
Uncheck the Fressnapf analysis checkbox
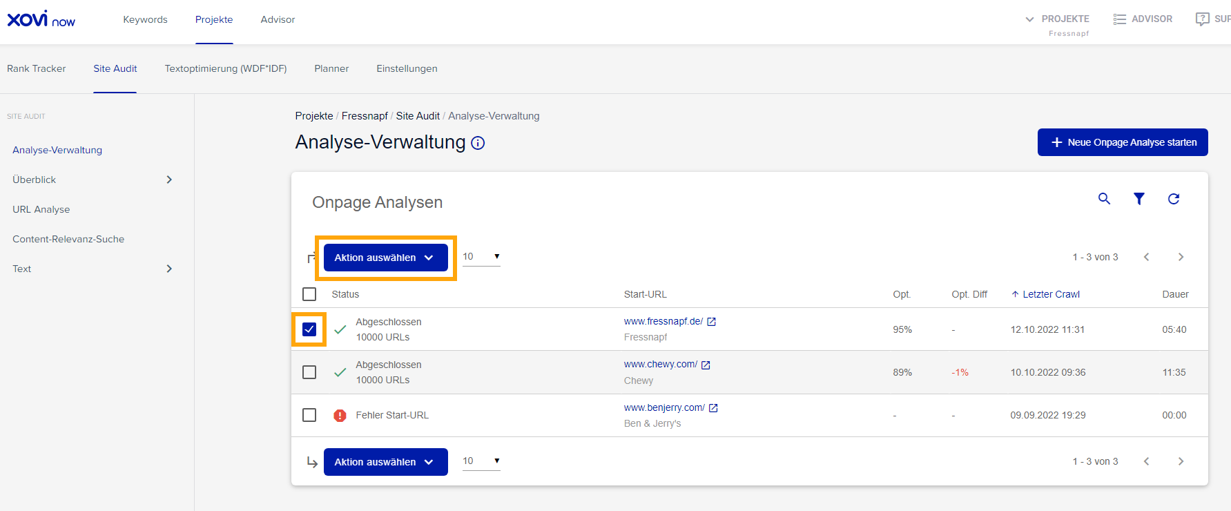tap(309, 329)
